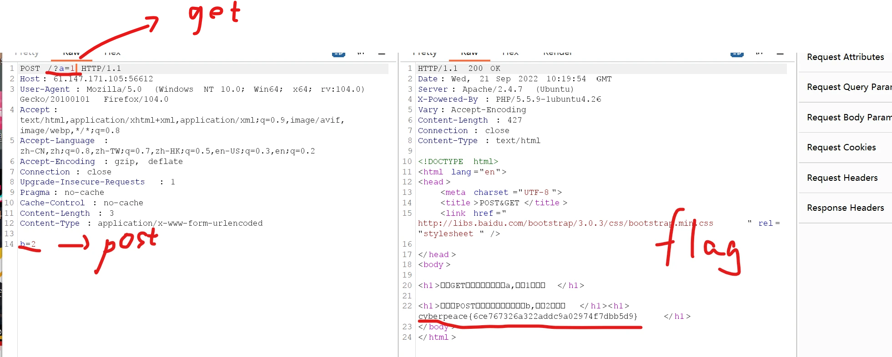Show the response in Hex view
This screenshot has width=892, height=357.
[x=510, y=54]
